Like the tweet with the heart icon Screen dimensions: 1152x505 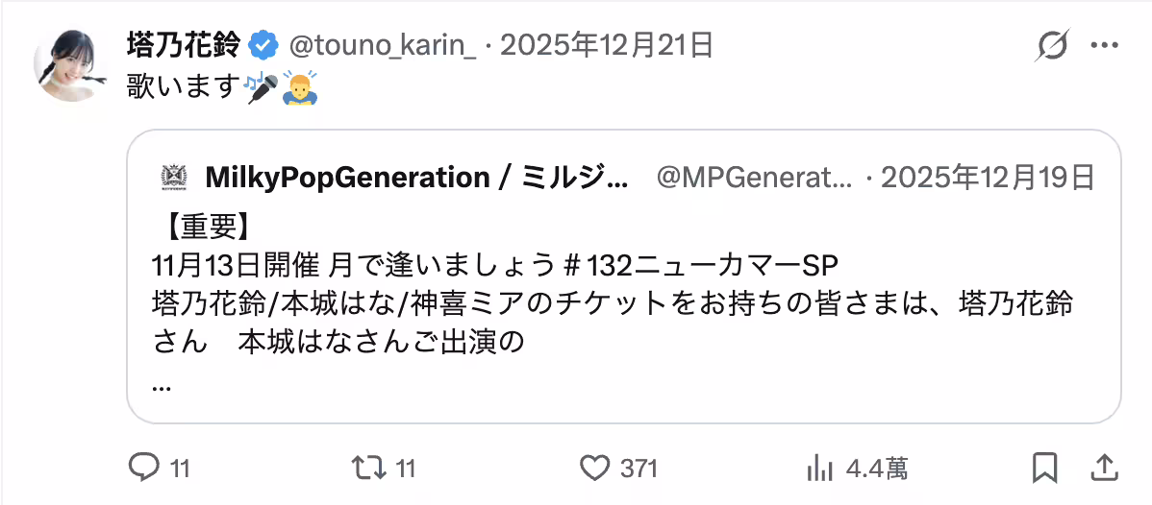coord(596,468)
